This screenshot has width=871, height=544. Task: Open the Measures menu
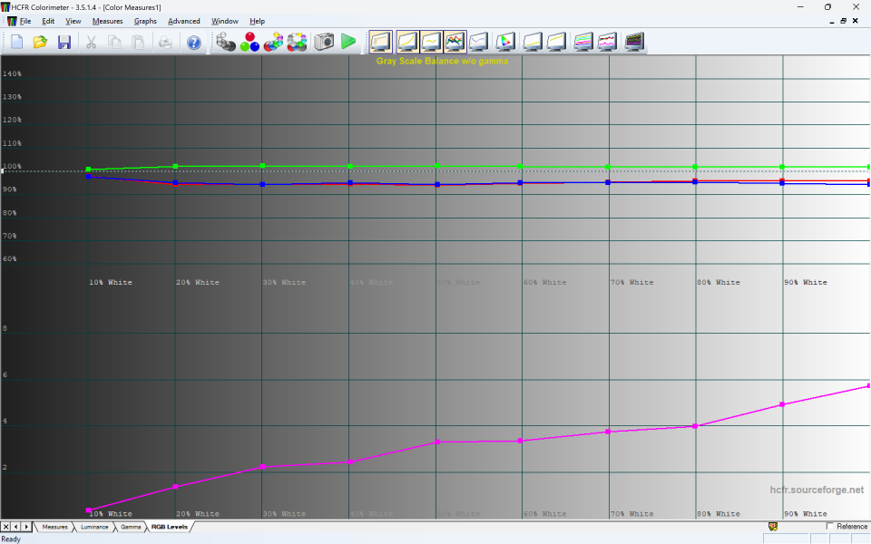pyautogui.click(x=108, y=21)
